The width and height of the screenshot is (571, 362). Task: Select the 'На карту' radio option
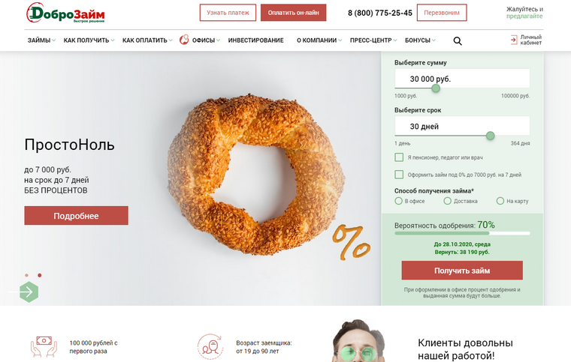(500, 201)
